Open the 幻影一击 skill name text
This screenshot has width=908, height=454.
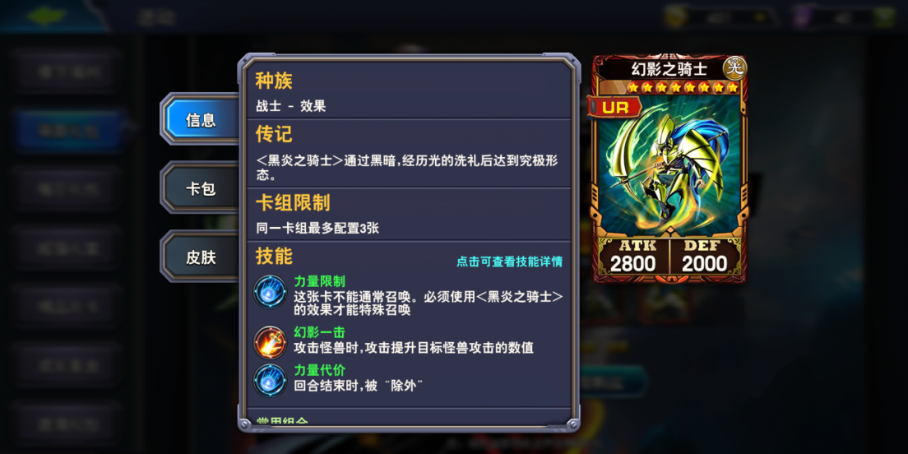pyautogui.click(x=320, y=333)
